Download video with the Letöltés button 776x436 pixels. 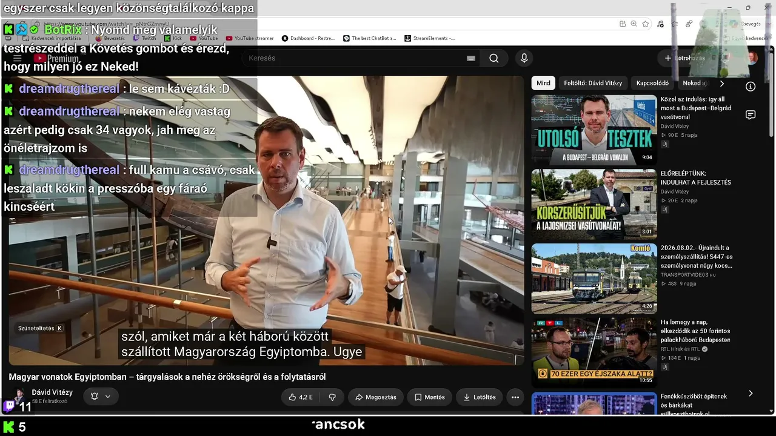(x=480, y=397)
